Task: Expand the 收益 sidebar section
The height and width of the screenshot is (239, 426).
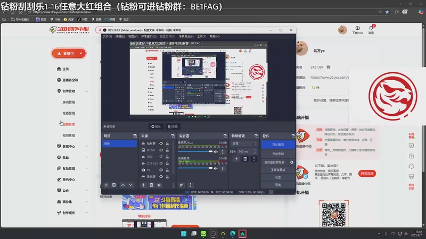Action: 87,157
